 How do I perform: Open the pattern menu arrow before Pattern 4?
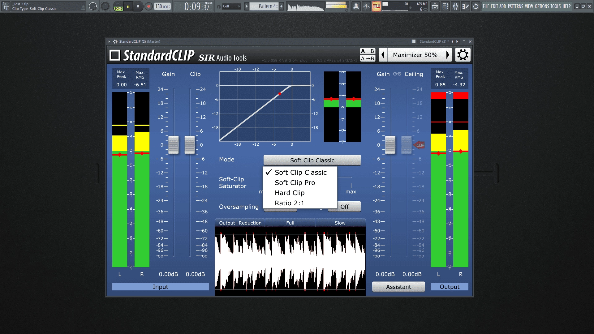pyautogui.click(x=247, y=6)
